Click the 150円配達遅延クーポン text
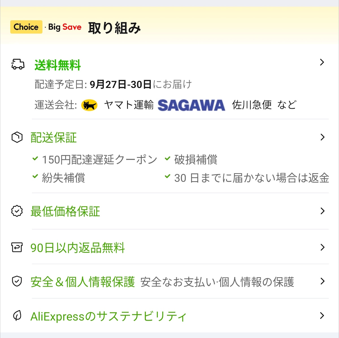The image size is (339, 338). [x=99, y=160]
